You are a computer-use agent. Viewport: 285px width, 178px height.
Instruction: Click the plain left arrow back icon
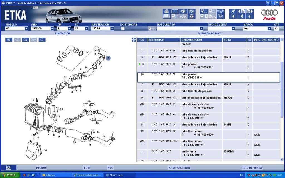[250, 16]
